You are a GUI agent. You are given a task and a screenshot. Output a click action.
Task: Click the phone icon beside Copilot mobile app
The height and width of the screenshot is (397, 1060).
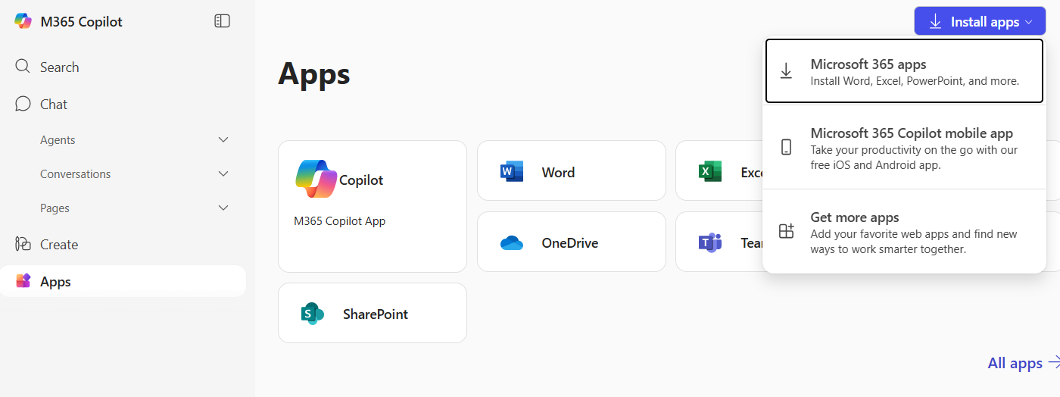[x=787, y=147]
